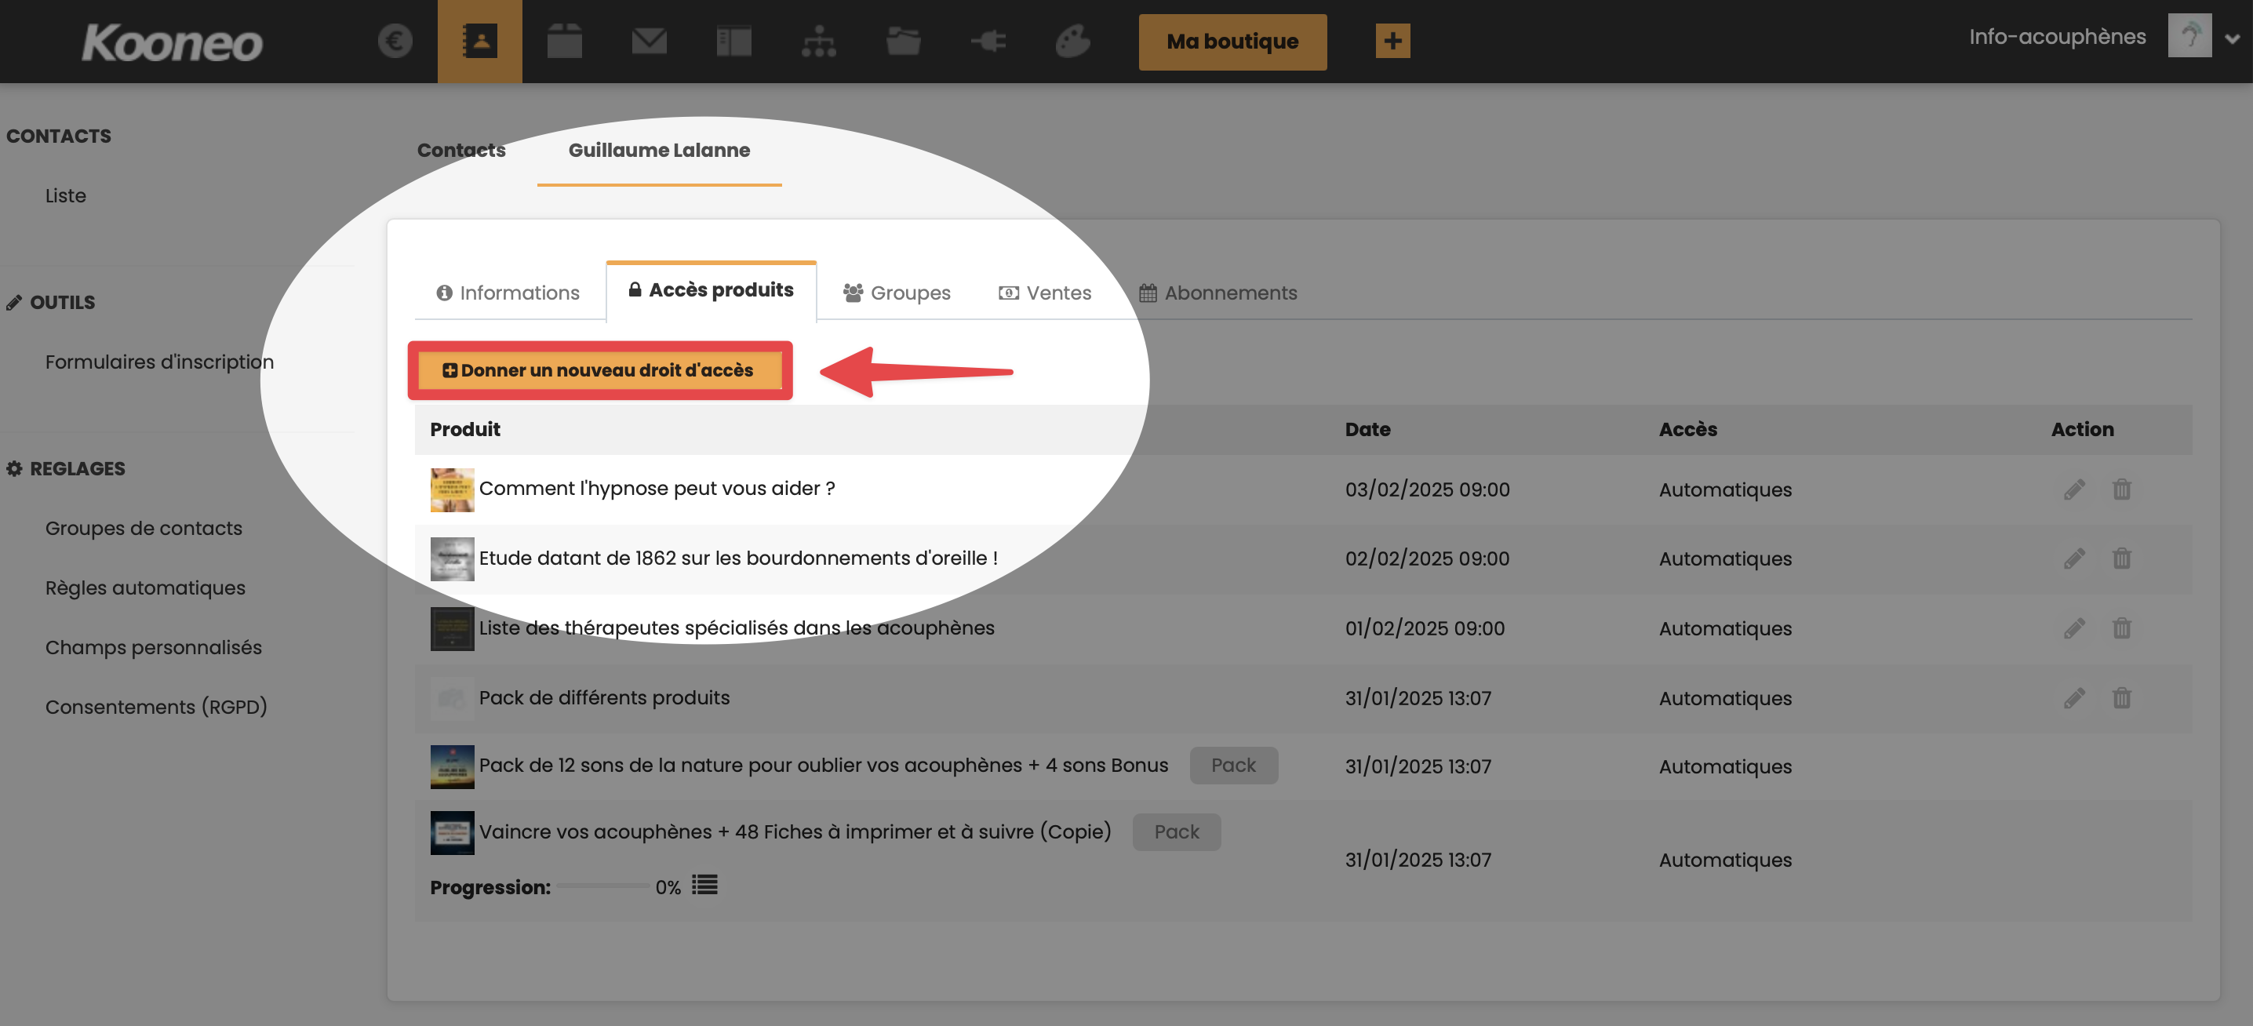Image resolution: width=2253 pixels, height=1026 pixels.
Task: Go to the Contacts breadcrumb tab
Action: (461, 151)
